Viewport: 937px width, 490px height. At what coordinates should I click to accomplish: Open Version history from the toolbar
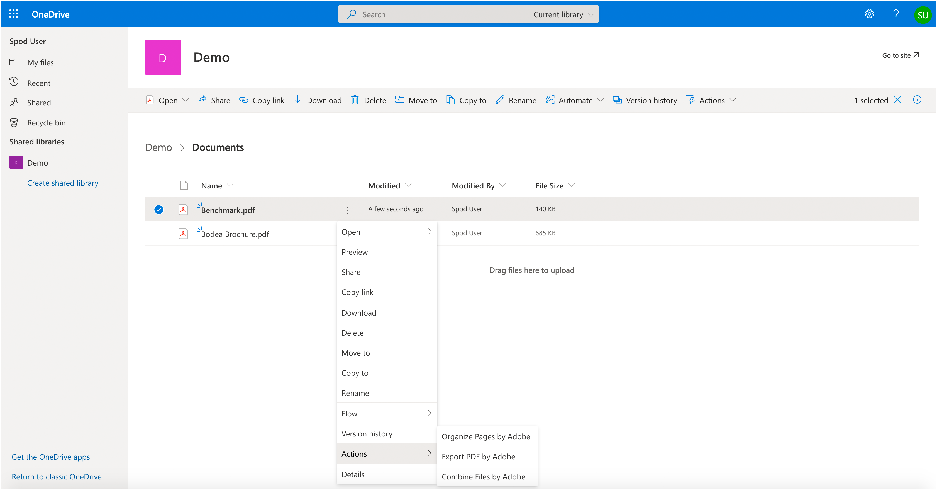[x=617, y=100]
